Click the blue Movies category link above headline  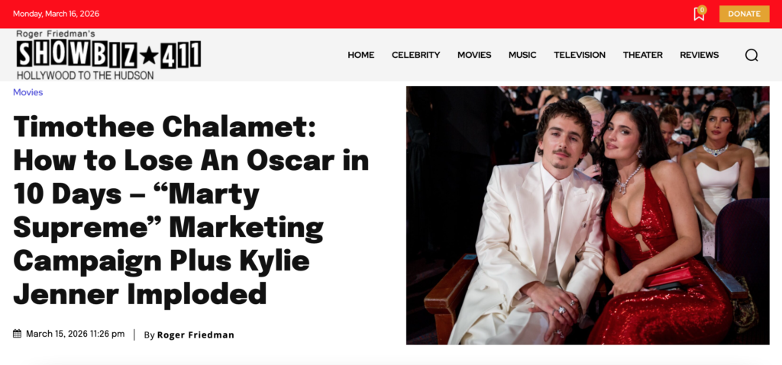pos(28,92)
